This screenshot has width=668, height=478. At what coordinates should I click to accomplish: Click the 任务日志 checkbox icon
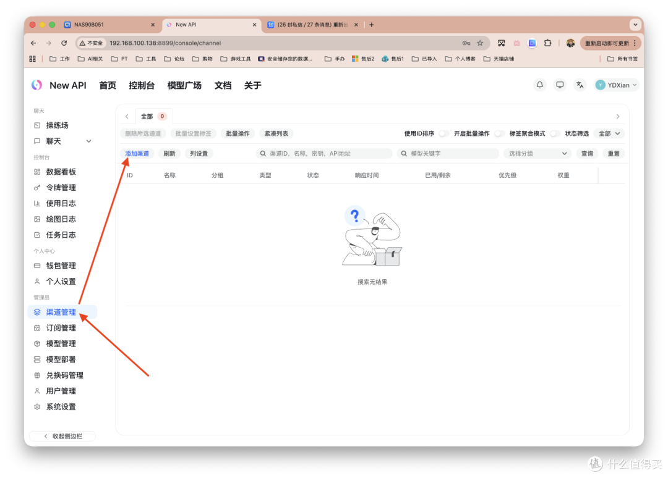[x=37, y=235]
